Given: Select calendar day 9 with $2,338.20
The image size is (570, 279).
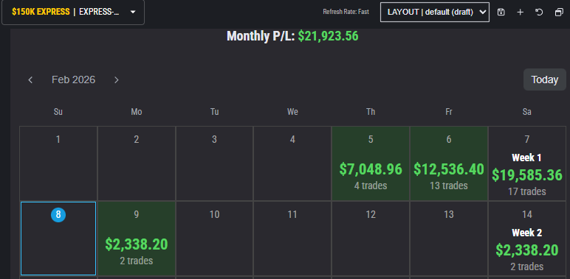Looking at the screenshot, I should (137, 239).
